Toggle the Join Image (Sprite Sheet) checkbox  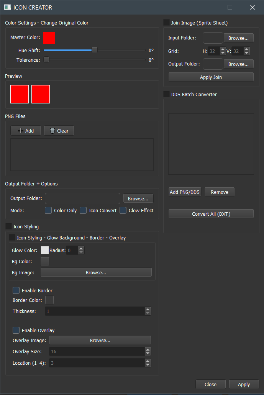coord(167,23)
